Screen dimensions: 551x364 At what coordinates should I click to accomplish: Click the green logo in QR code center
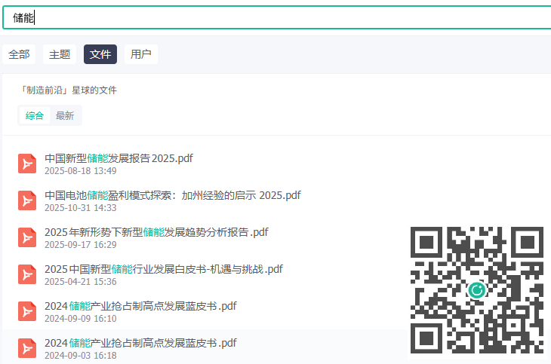(477, 290)
